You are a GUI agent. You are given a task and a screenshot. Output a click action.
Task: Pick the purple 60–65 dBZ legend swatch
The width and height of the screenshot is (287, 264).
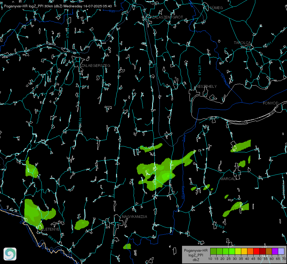(x=275, y=251)
